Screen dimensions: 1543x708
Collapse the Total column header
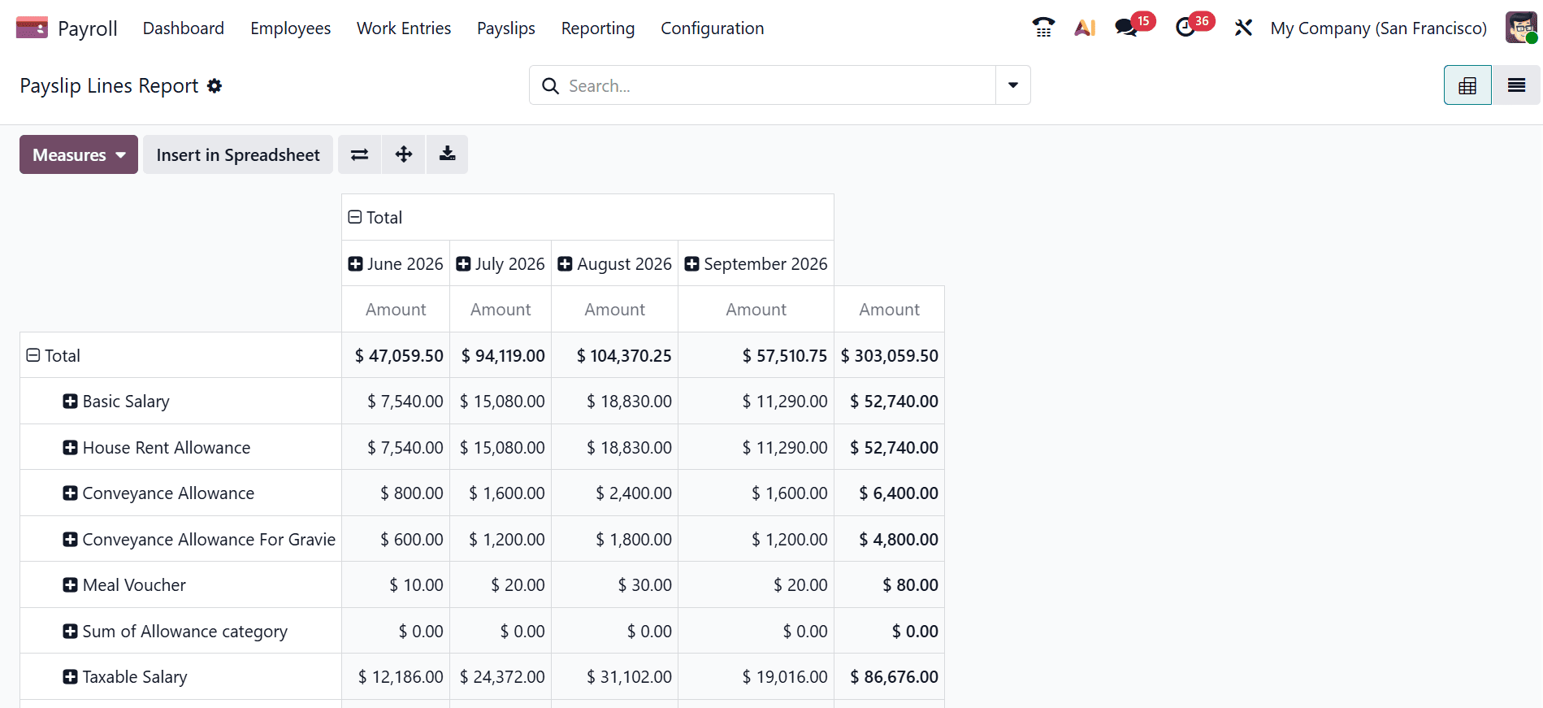[x=355, y=217]
